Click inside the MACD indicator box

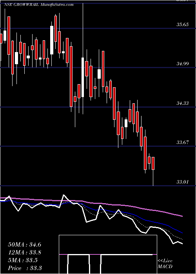coord(108,254)
